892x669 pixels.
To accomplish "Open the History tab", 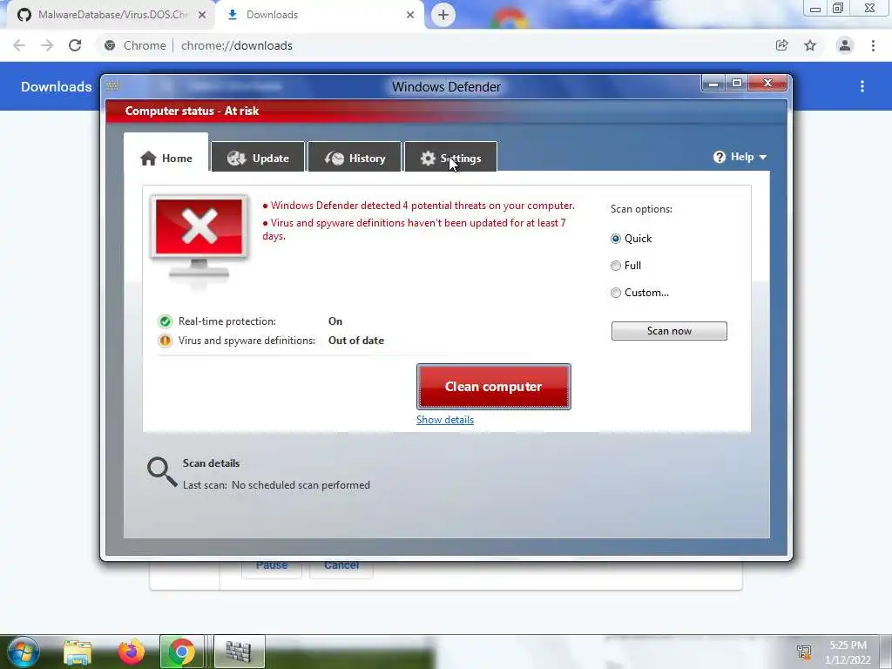I will tap(355, 158).
